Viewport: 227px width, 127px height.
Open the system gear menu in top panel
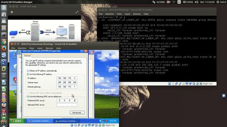pyautogui.click(x=218, y=2)
